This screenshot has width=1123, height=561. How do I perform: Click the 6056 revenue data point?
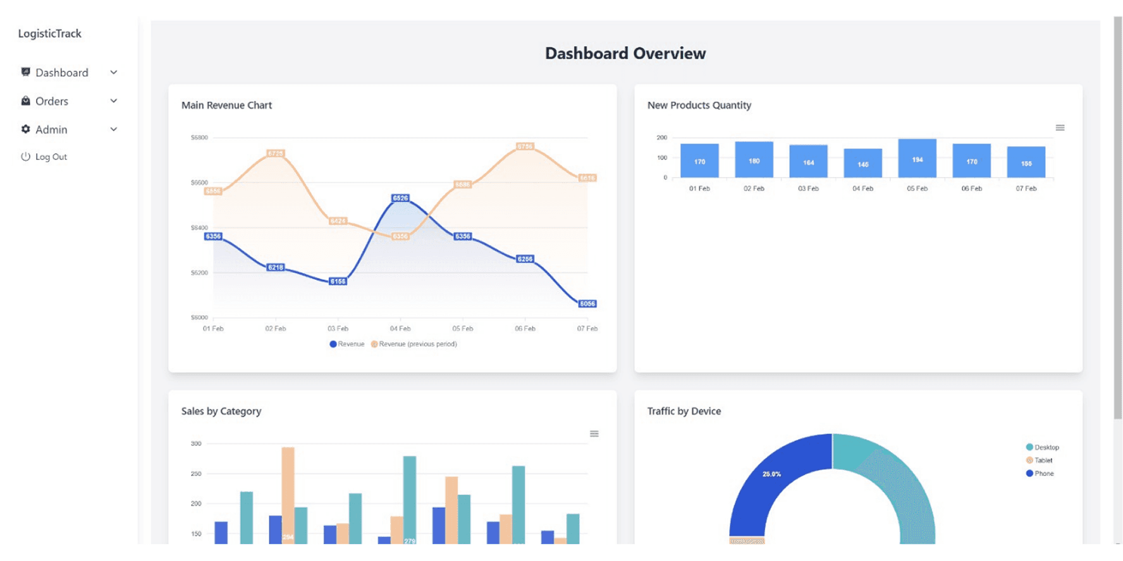click(587, 304)
